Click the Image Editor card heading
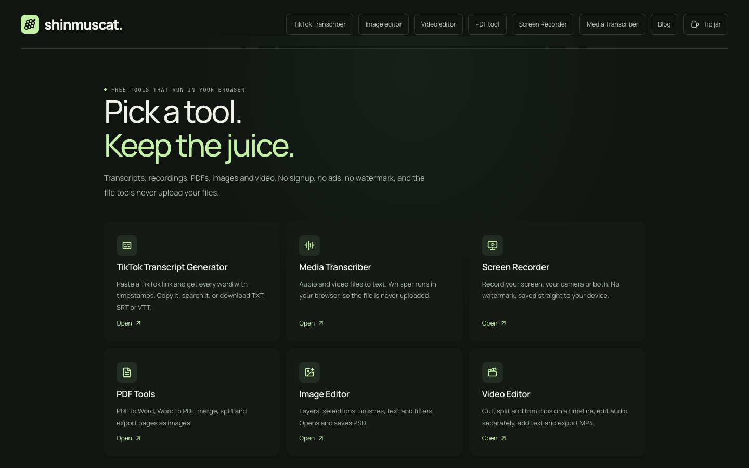The width and height of the screenshot is (749, 468). pyautogui.click(x=324, y=394)
